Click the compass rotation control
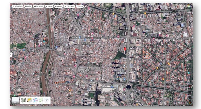 click(x=190, y=87)
